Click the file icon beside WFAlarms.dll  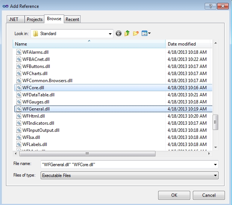(19, 52)
